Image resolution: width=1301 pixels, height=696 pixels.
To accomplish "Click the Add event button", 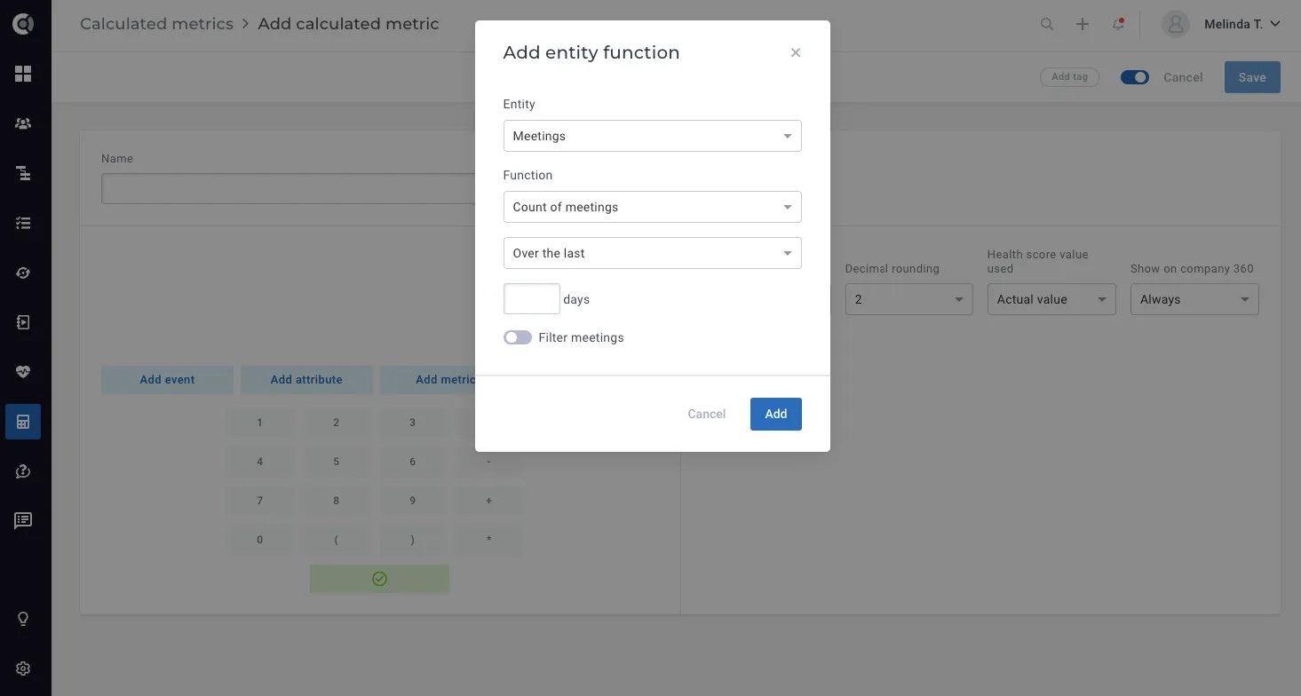I will [x=167, y=379].
